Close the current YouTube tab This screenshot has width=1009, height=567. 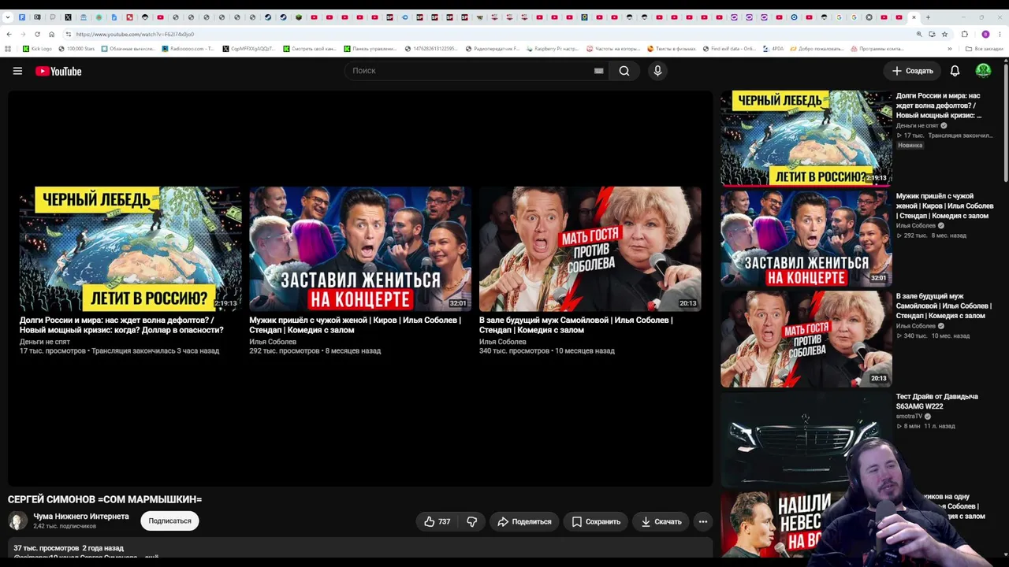coord(914,17)
